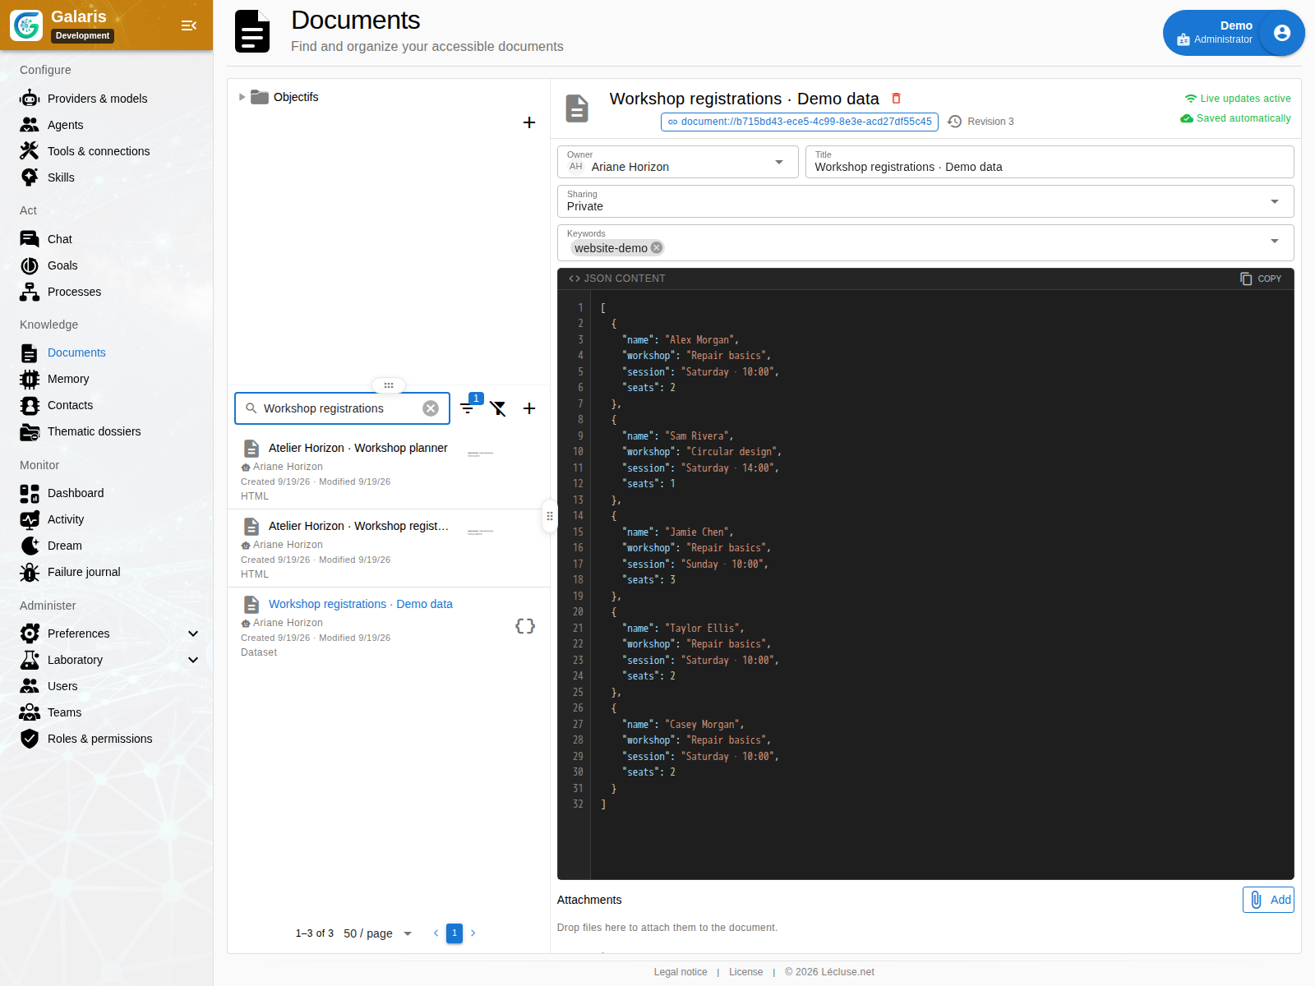Open the Demo administrator account avatar
The image size is (1315, 986).
tap(1281, 33)
